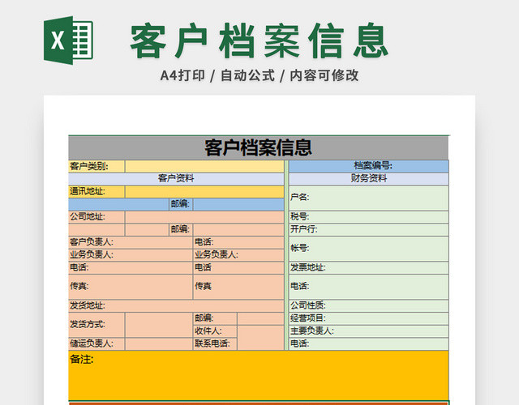519x405 pixels.
Task: Click the 发票地址: cell
Action: [369, 267]
